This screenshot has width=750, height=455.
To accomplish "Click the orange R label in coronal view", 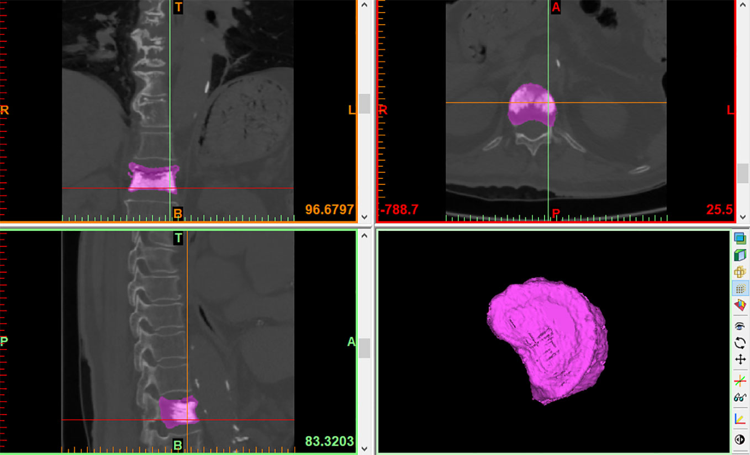I will (x=4, y=110).
